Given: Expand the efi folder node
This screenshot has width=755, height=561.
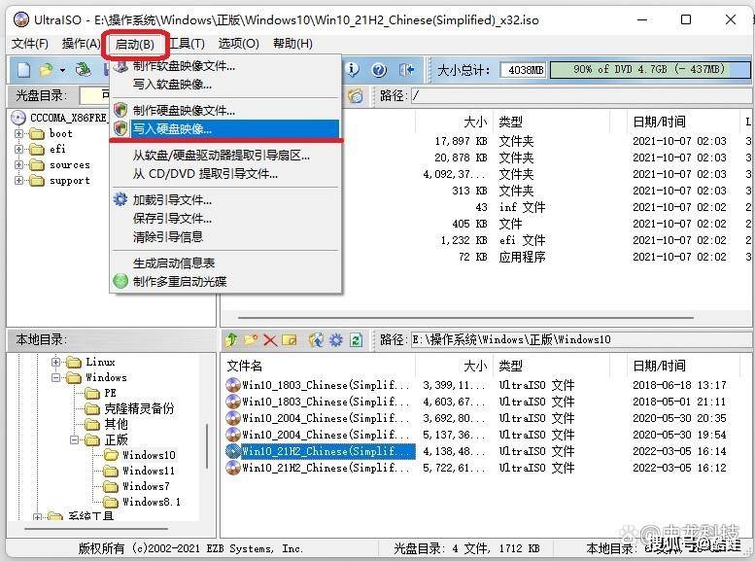Looking at the screenshot, I should click(18, 149).
